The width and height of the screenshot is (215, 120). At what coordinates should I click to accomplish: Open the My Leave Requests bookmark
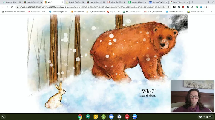point(132,12)
